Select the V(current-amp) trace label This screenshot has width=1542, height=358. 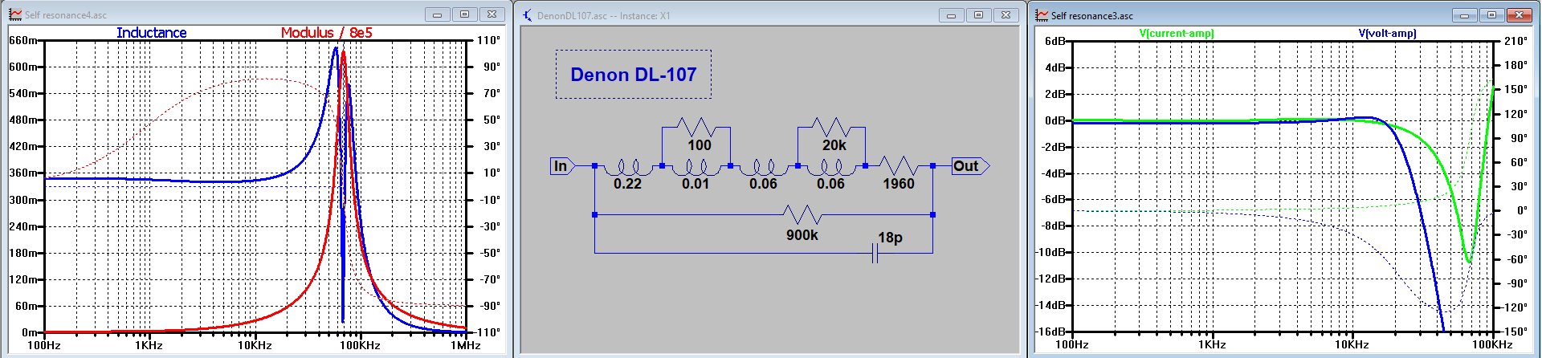coord(1177,33)
